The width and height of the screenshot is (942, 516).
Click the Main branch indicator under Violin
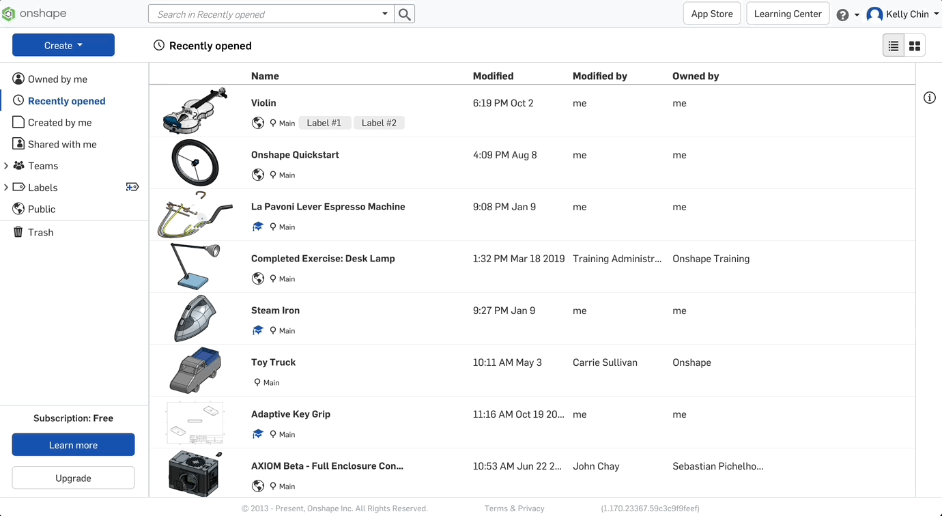(x=282, y=123)
